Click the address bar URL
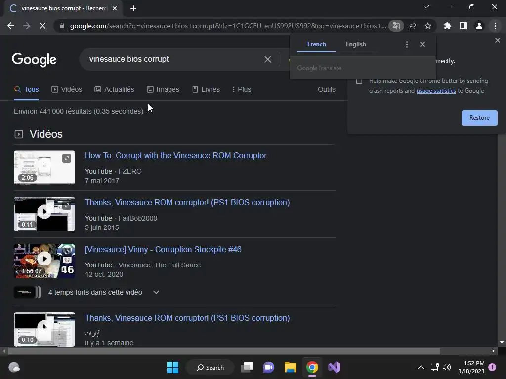Image resolution: width=506 pixels, height=379 pixels. pyautogui.click(x=227, y=26)
